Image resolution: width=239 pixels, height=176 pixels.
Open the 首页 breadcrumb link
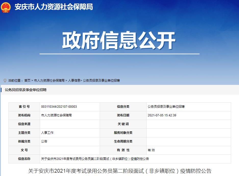(x=27, y=81)
